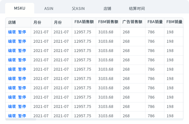
Task: Click the FBA销量 column header
Action: click(x=155, y=22)
